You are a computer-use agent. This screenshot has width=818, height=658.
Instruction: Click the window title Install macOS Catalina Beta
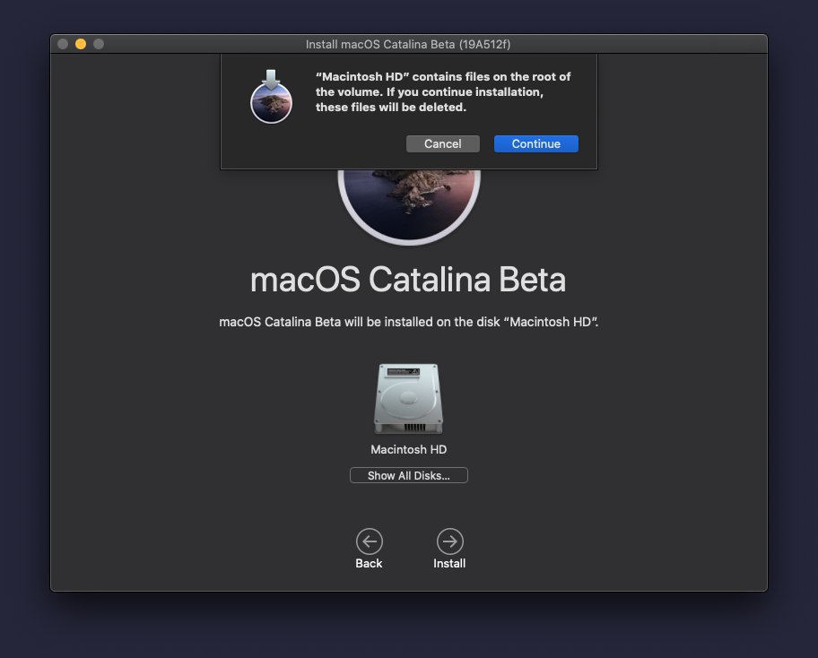pos(408,44)
